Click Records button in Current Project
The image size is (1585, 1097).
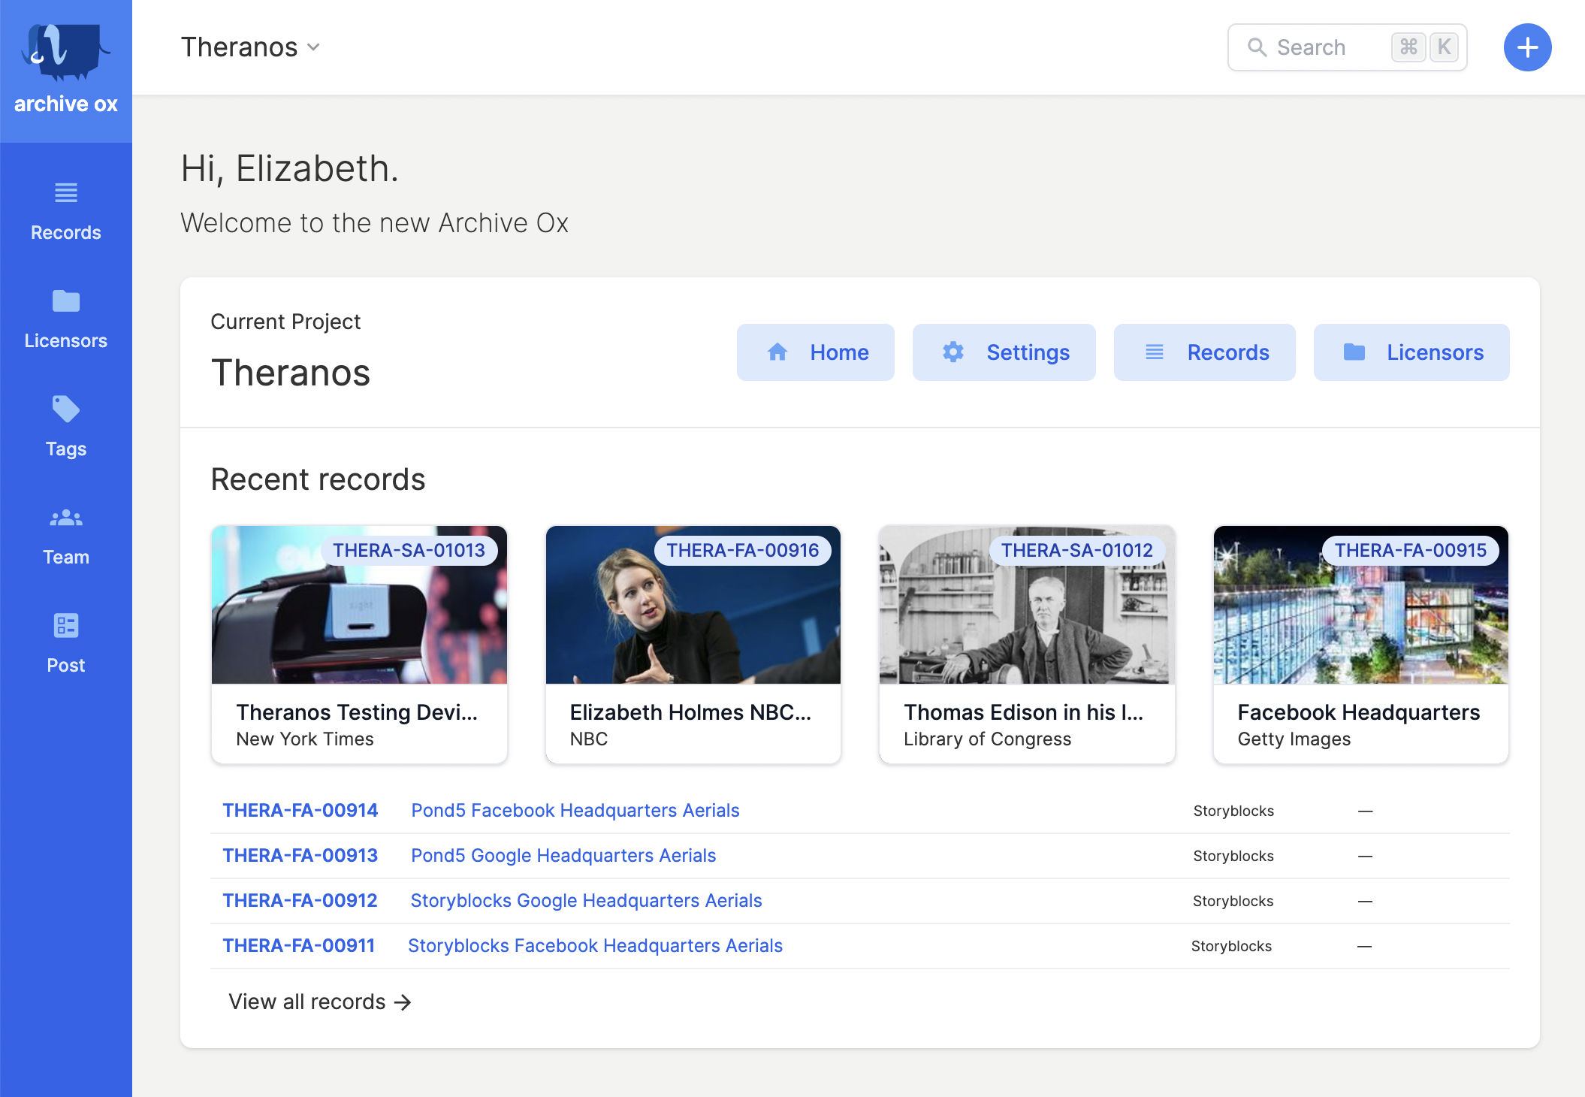click(x=1204, y=352)
